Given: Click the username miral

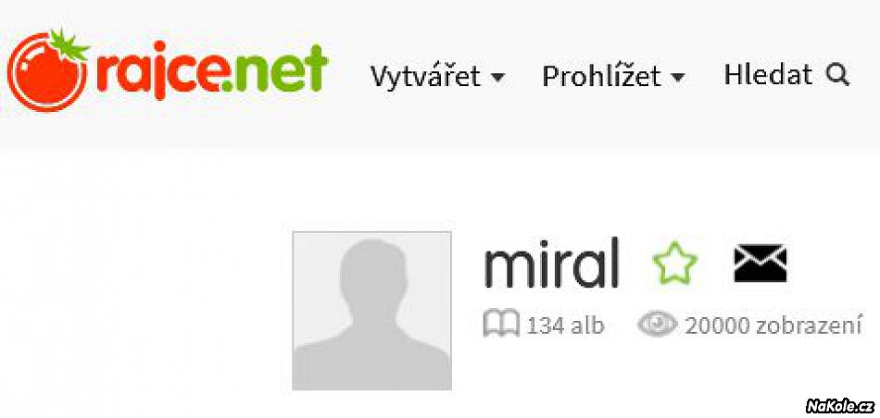Looking at the screenshot, I should pyautogui.click(x=551, y=263).
